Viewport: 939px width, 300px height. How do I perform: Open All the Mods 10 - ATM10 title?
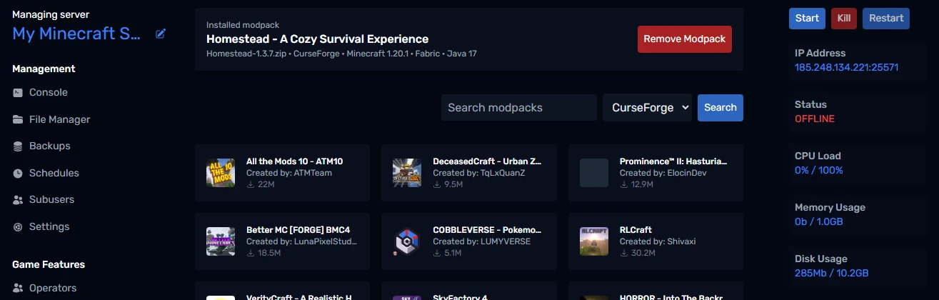click(294, 161)
